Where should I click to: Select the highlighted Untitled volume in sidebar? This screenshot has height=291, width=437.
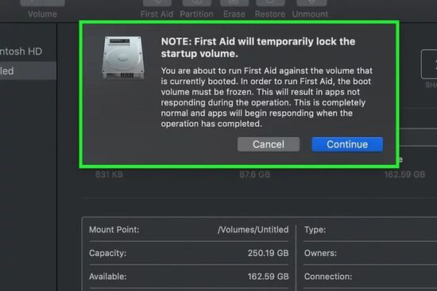28,71
